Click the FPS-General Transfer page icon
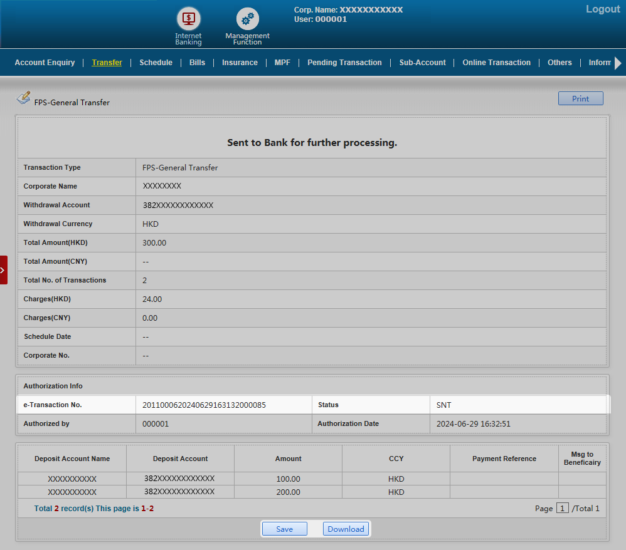626x550 pixels. pos(23,98)
